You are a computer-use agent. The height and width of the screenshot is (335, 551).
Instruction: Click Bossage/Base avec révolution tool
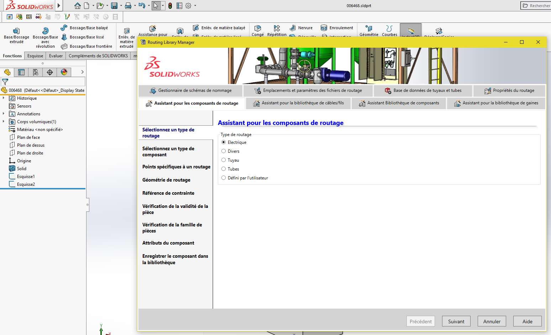(x=45, y=38)
